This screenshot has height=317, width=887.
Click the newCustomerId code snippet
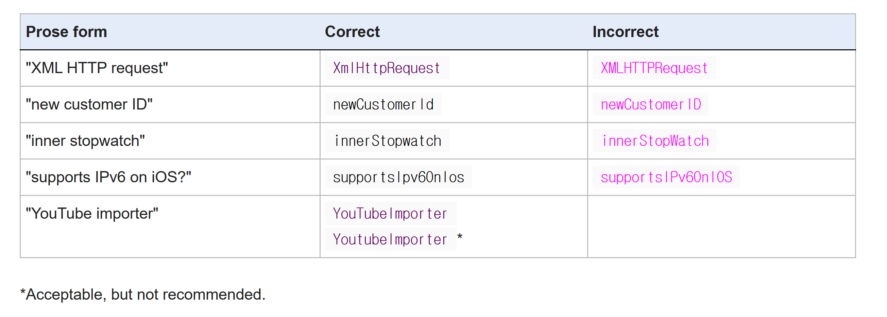[x=383, y=104]
